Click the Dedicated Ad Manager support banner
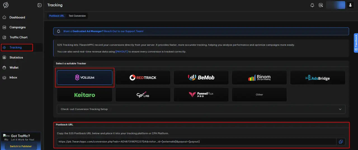358x150 pixels. (x=201, y=31)
